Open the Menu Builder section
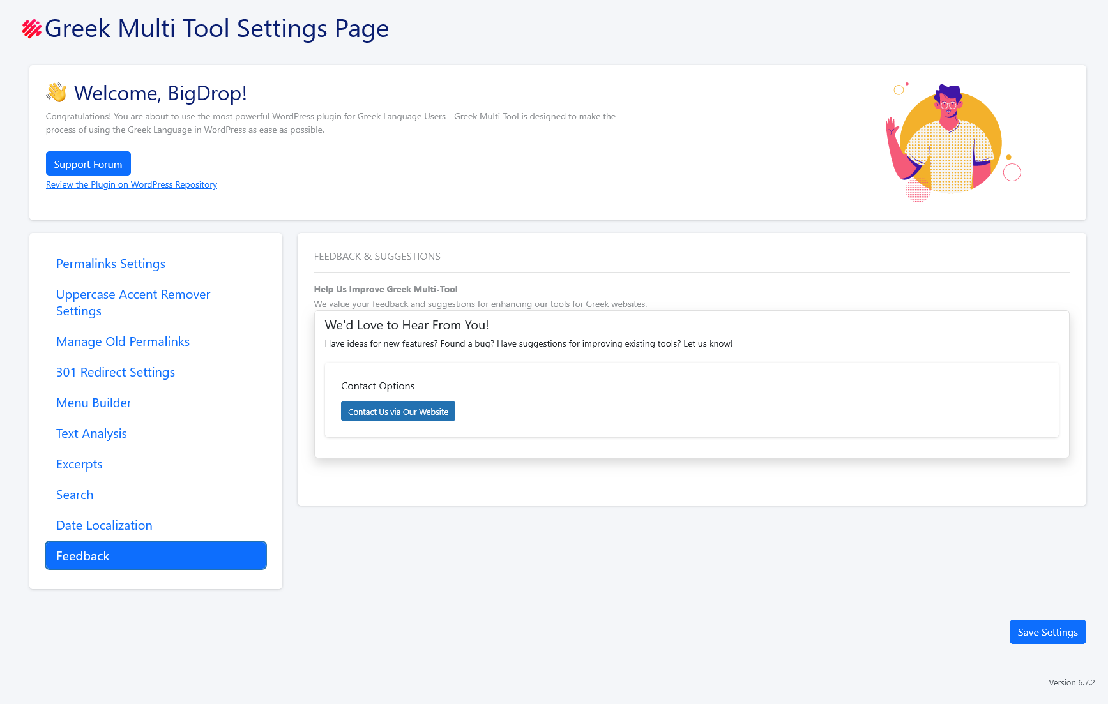 click(x=93, y=403)
